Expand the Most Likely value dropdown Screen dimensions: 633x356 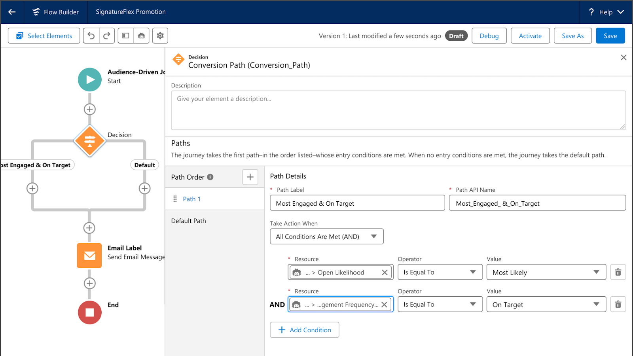[x=546, y=272]
